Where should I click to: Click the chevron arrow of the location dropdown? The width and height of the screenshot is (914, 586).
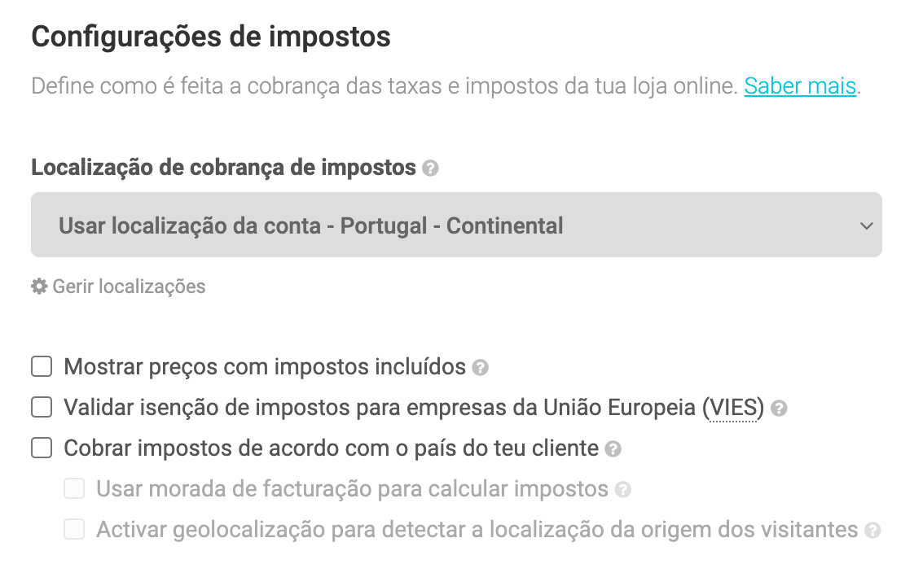coord(866,225)
